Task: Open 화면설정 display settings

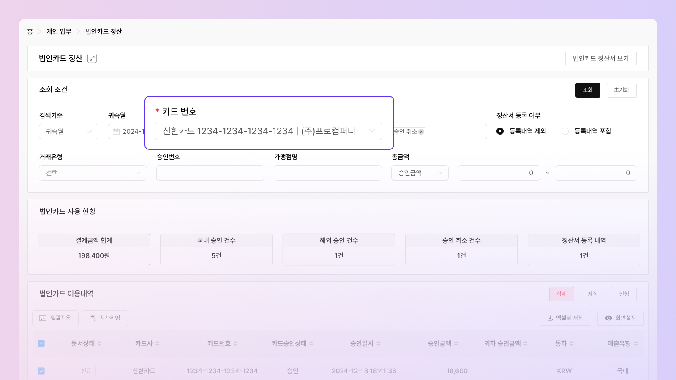Action: point(621,318)
